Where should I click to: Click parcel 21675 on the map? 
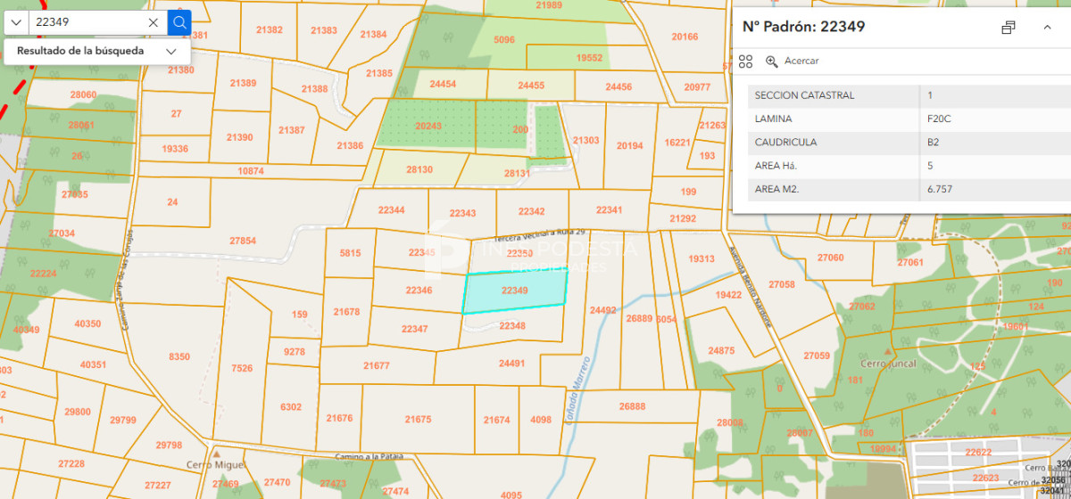click(x=418, y=419)
